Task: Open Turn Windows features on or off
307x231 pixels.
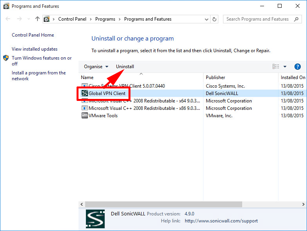Action: coord(41,61)
